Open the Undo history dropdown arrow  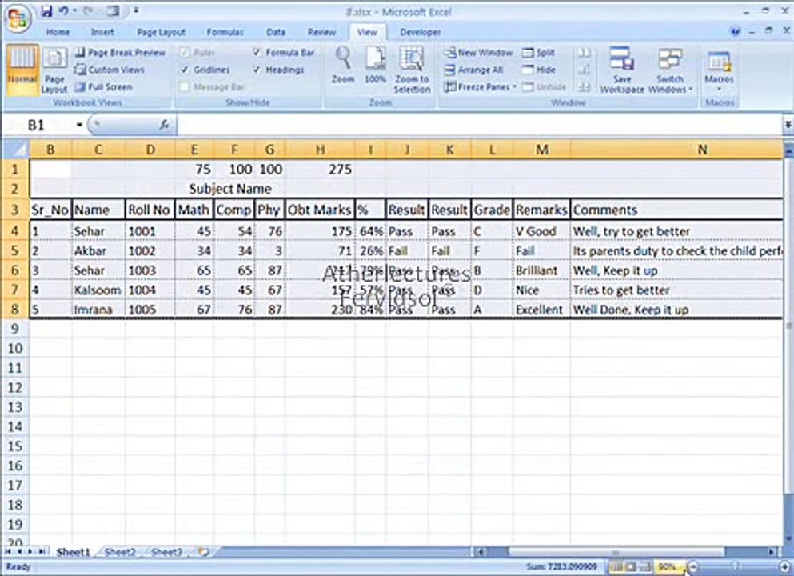75,10
